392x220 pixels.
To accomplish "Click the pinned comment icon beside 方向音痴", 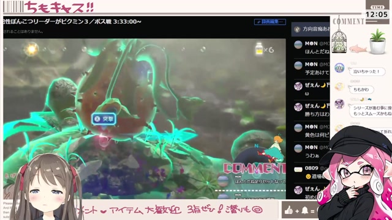I will click(297, 29).
